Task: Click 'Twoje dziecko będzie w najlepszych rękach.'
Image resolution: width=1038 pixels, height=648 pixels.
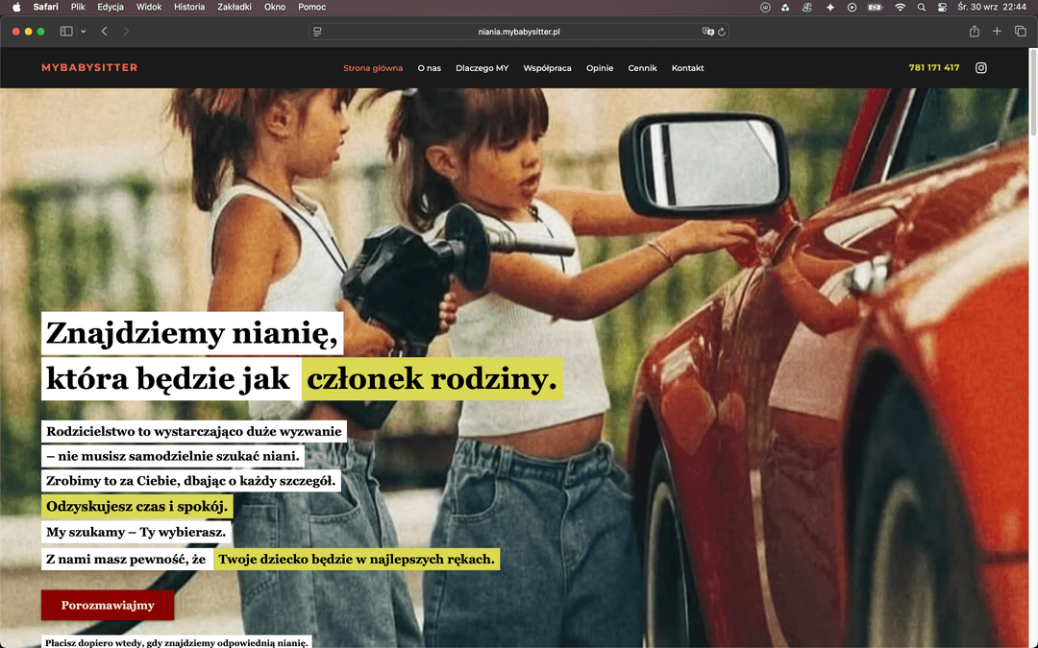Action: pyautogui.click(x=357, y=560)
